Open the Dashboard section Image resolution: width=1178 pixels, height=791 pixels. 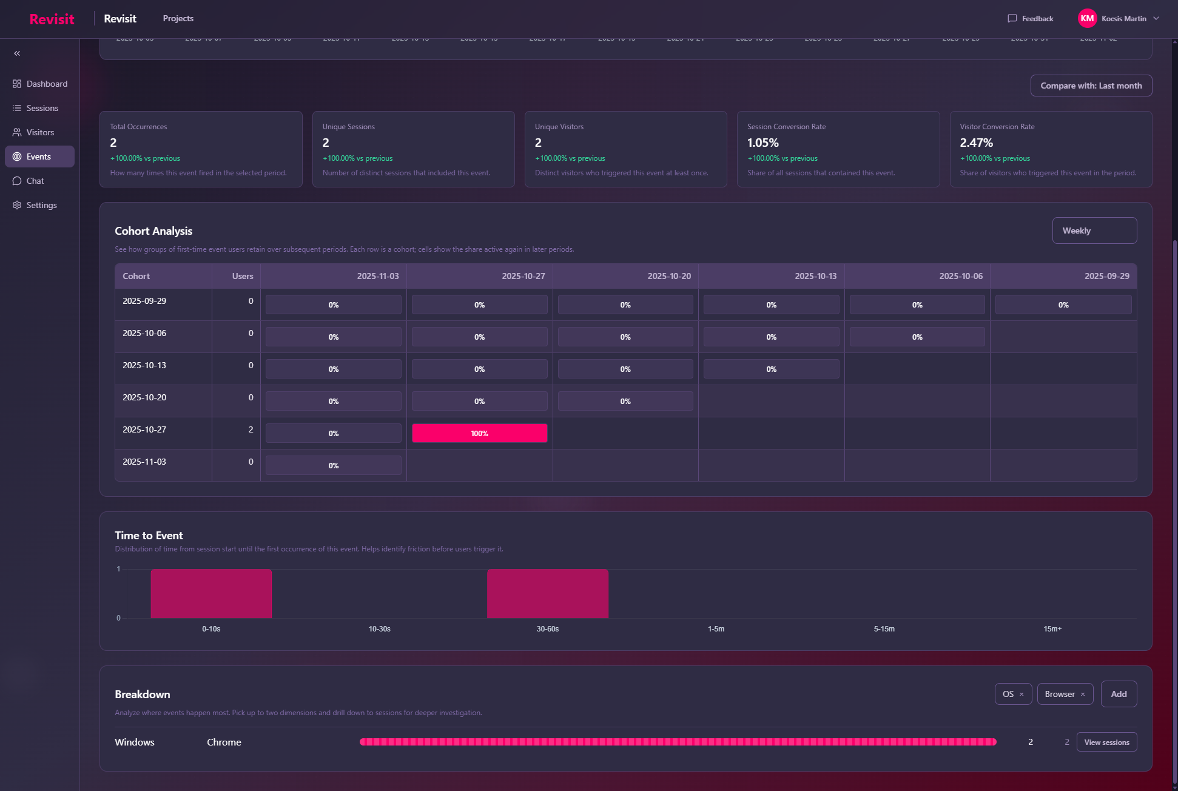(39, 84)
